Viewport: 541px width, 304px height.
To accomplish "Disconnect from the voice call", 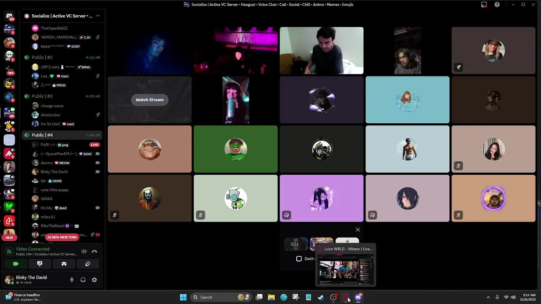I will coord(95,251).
